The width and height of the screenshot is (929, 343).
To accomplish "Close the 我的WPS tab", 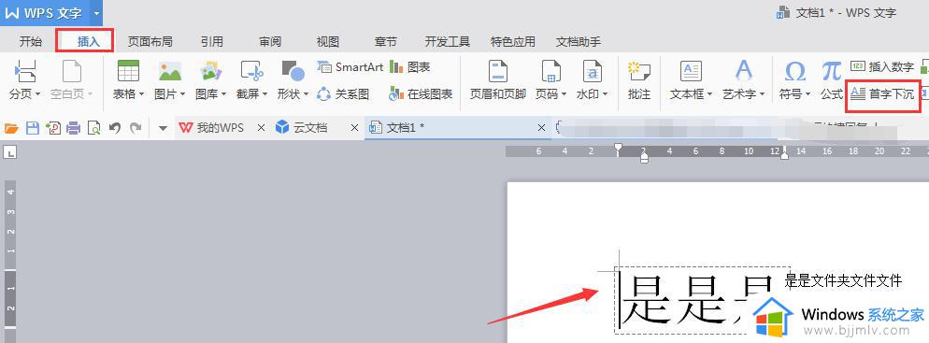I will coord(262,128).
